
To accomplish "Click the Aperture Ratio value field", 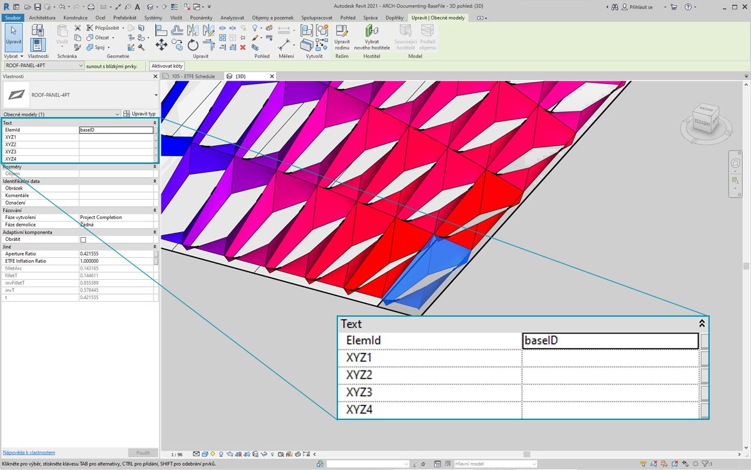I will tap(116, 253).
